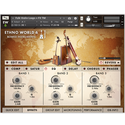Open the MIDI Ch dropdown
This screenshot has height=125, width=125.
[25, 25]
